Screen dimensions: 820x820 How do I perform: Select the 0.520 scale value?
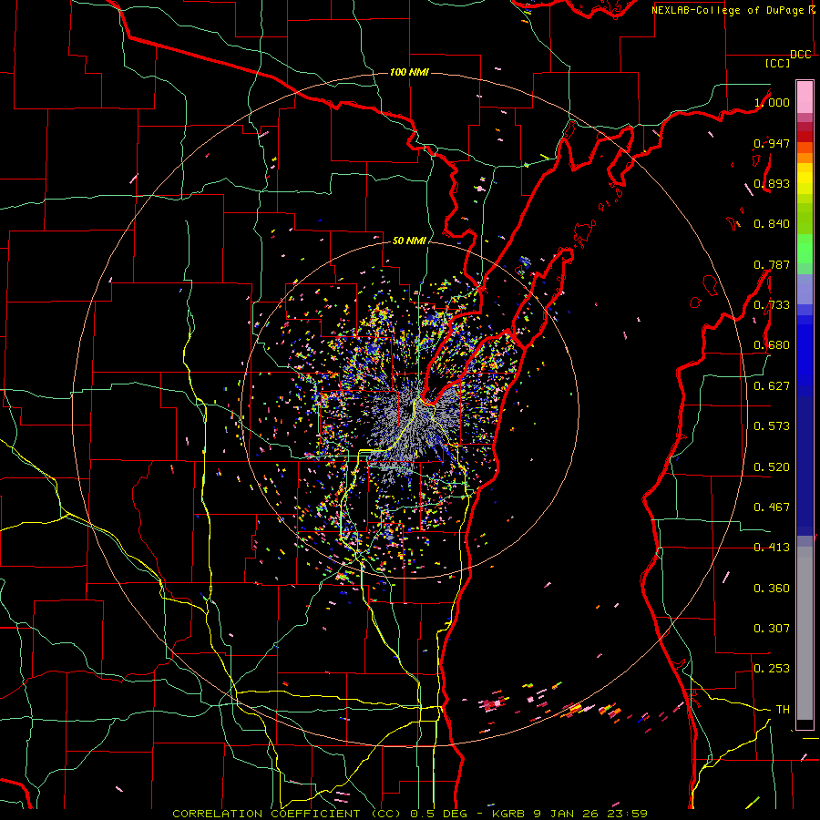pyautogui.click(x=772, y=467)
